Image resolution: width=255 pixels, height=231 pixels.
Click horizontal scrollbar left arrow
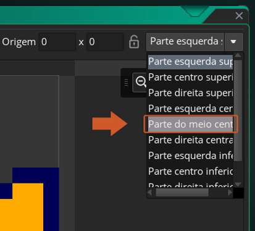(x=149, y=193)
